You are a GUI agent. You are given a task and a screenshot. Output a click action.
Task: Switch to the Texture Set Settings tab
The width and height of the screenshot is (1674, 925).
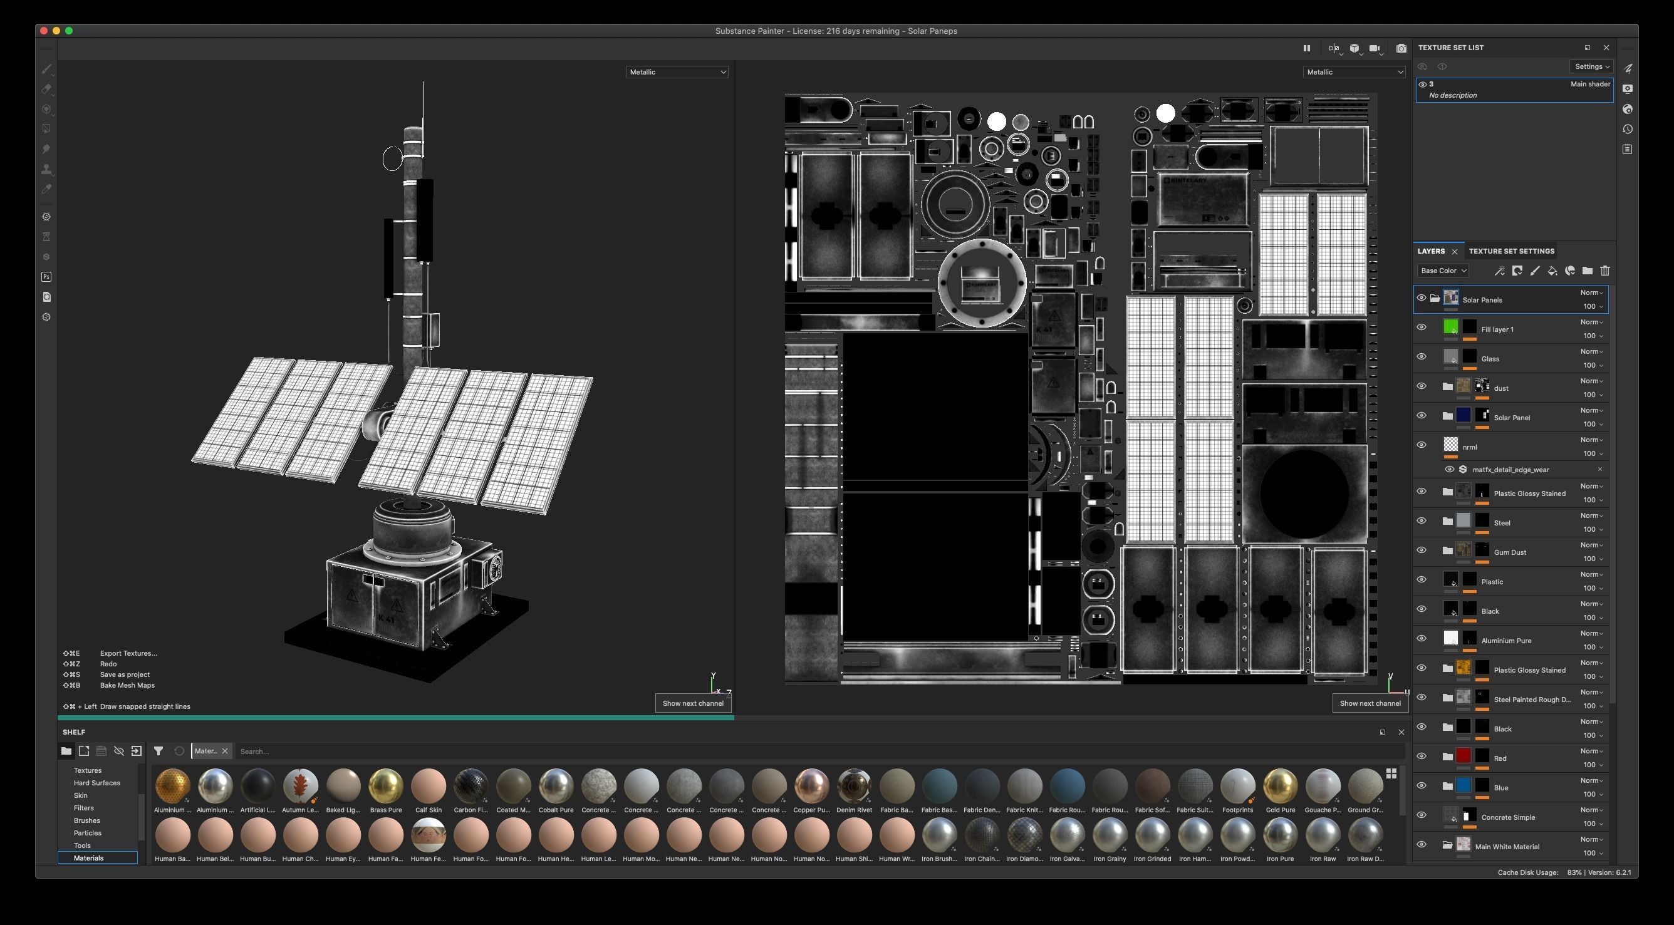[x=1511, y=251]
